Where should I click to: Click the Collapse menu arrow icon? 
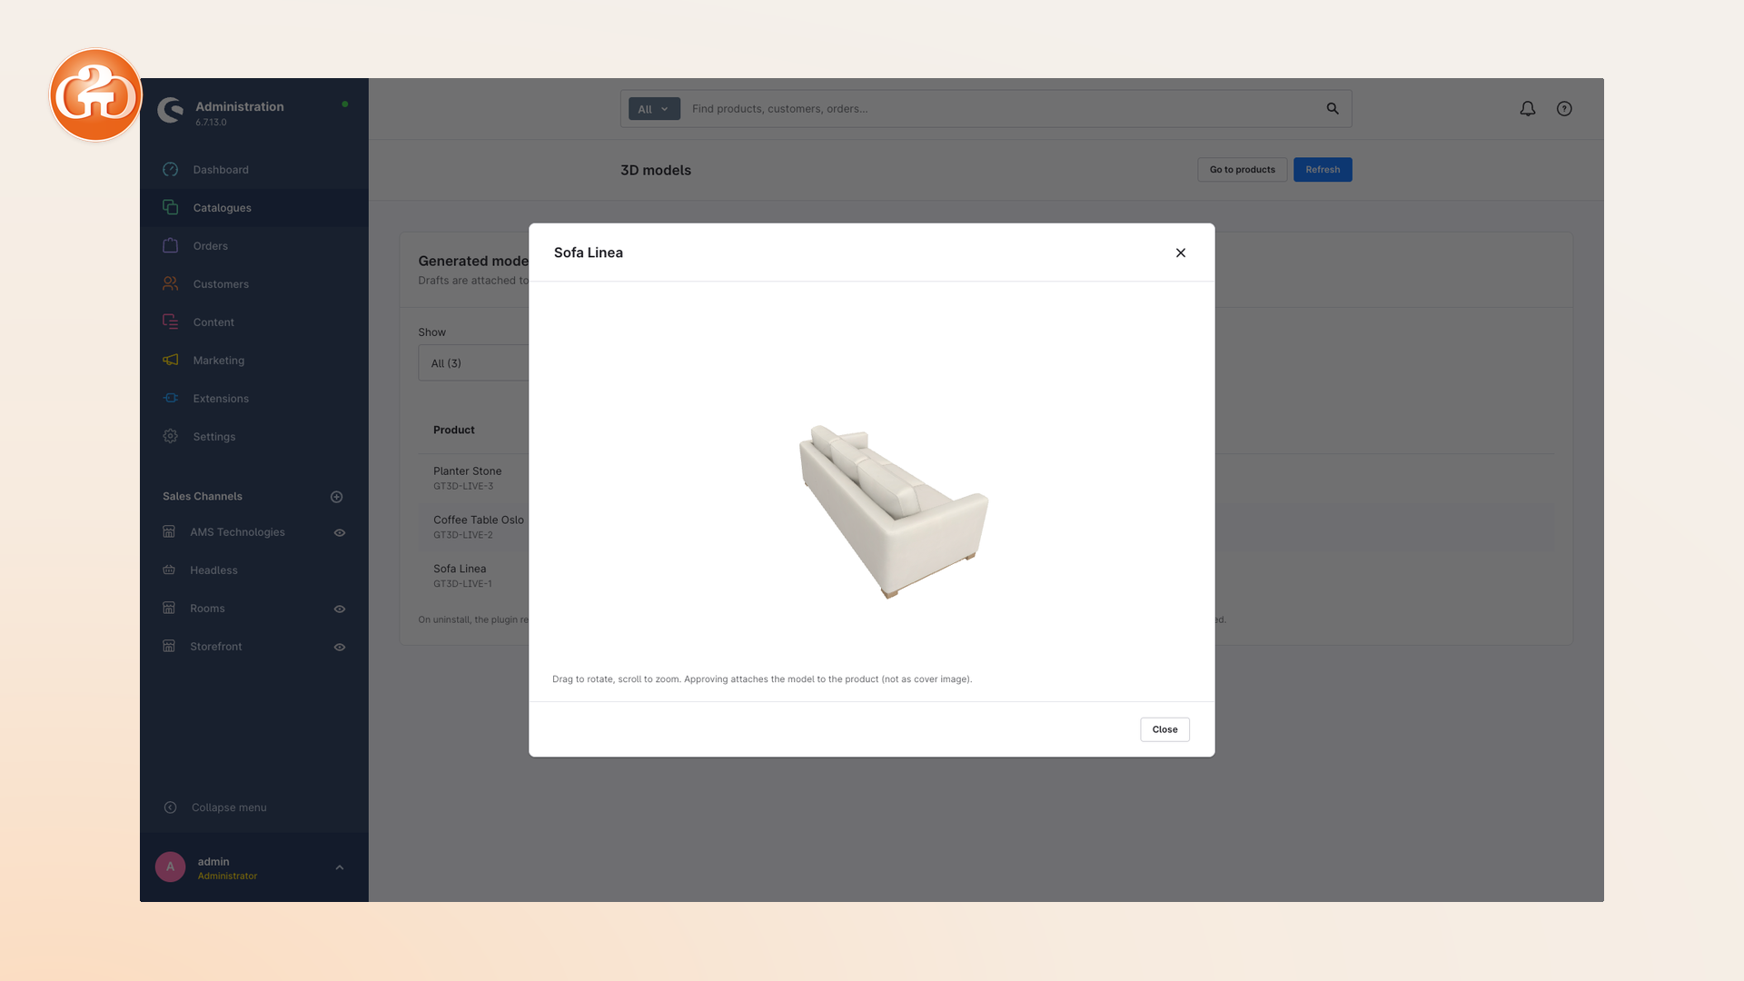click(170, 808)
